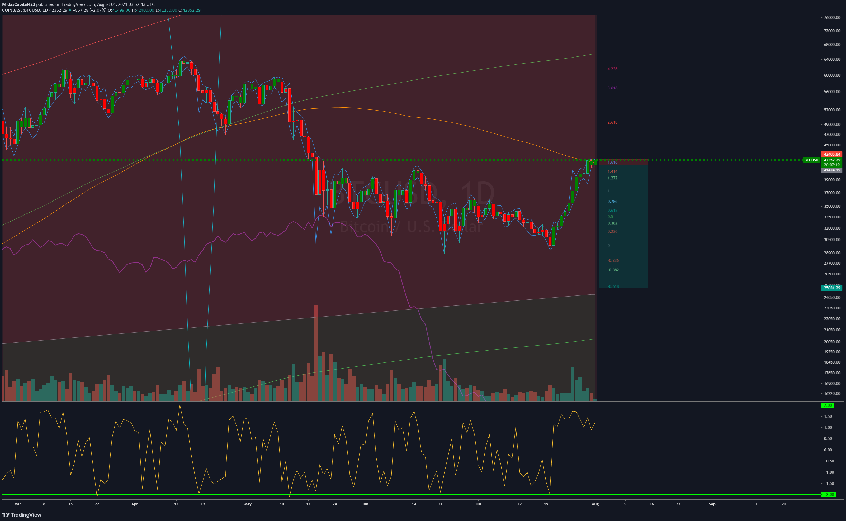Click the TradingView logo at bottom left
The width and height of the screenshot is (846, 521).
22,514
